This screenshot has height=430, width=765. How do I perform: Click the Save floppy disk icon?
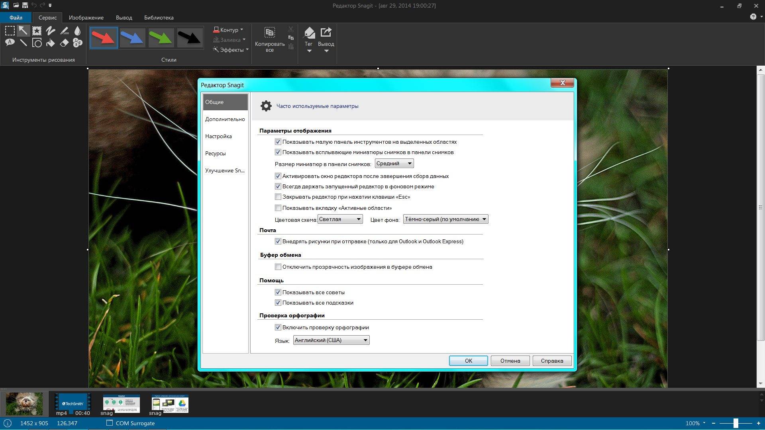[25, 6]
